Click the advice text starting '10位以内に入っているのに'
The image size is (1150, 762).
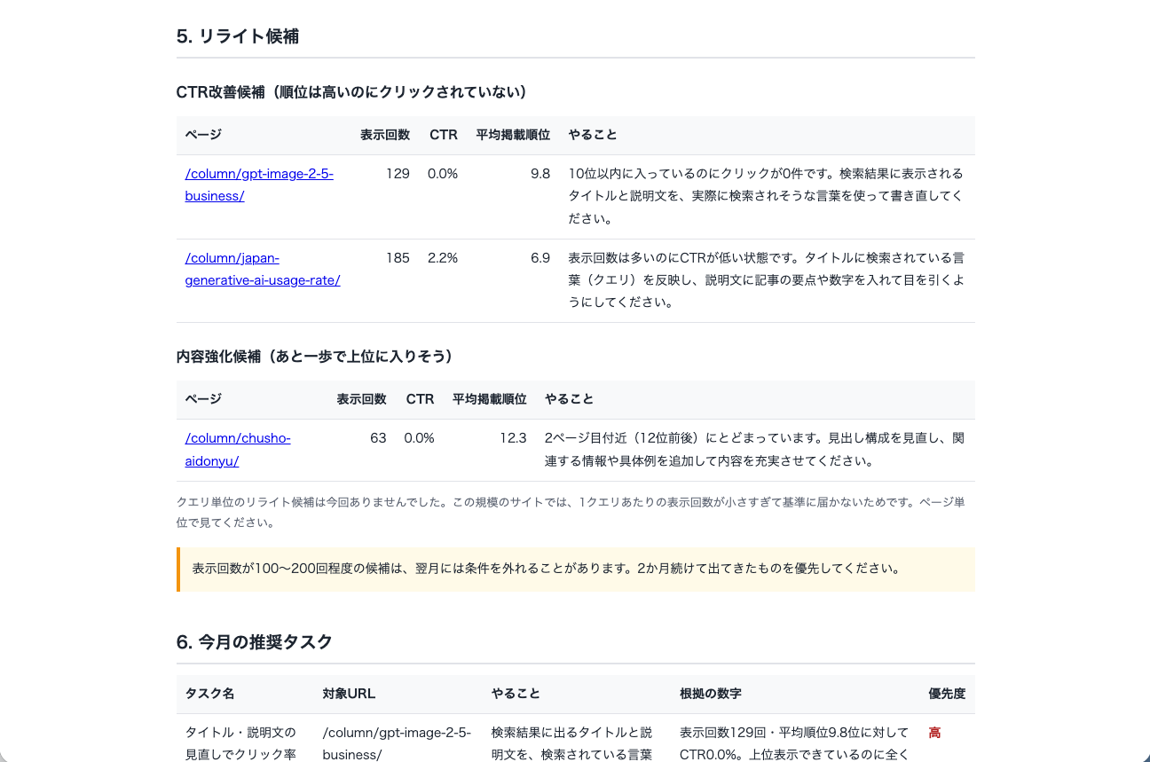click(x=766, y=196)
